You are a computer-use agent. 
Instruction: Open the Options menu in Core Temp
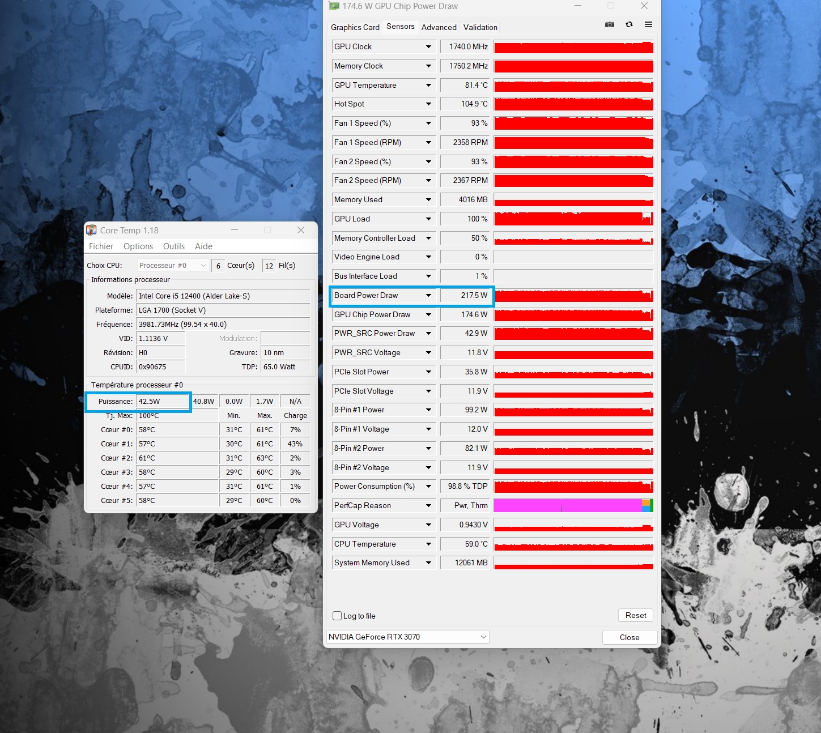138,246
